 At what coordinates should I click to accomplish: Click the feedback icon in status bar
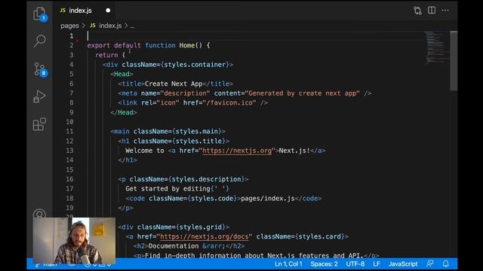[430, 263]
